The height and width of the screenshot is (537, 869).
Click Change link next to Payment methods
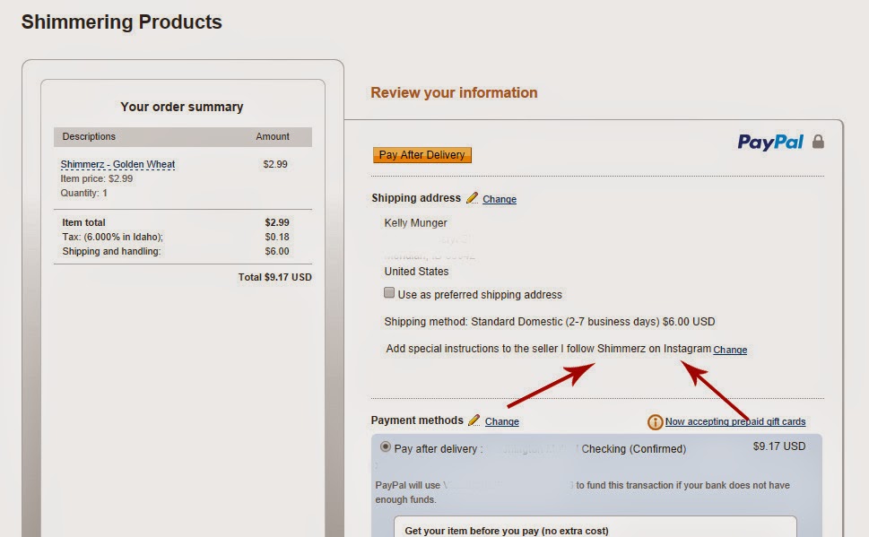502,421
